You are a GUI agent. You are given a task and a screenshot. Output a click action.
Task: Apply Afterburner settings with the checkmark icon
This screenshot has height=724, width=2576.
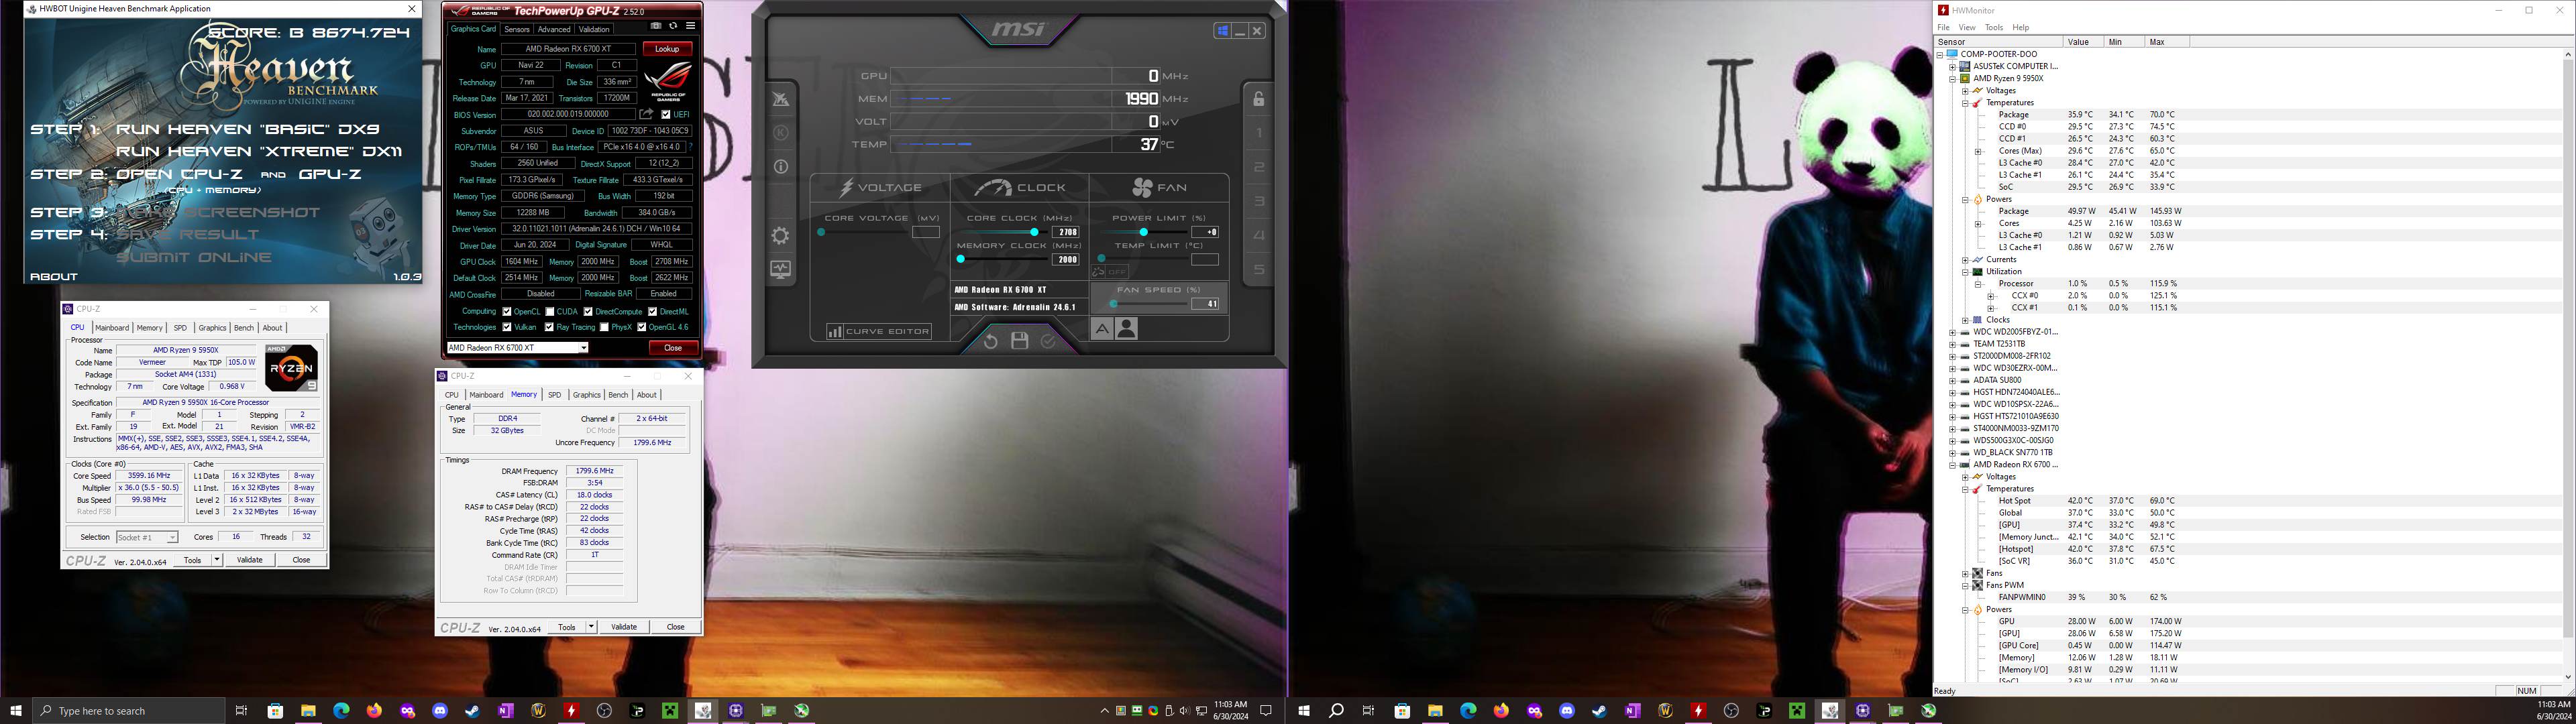coord(1048,341)
